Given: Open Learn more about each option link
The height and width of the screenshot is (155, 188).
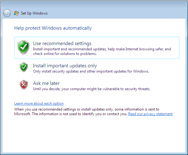Looking at the screenshot, I should (x=39, y=103).
